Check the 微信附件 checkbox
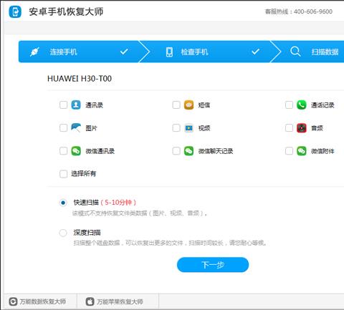Viewport: 344px width, 310px height. point(289,151)
